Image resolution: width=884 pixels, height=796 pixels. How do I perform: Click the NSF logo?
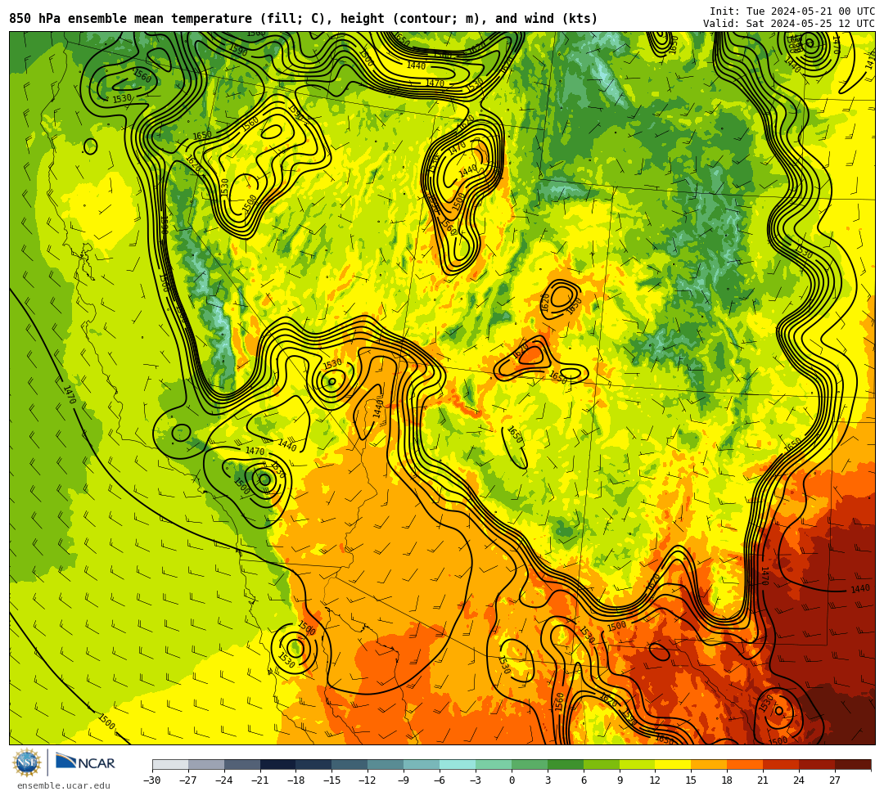26,762
